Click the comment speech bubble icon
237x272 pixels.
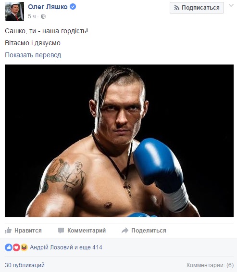click(61, 231)
